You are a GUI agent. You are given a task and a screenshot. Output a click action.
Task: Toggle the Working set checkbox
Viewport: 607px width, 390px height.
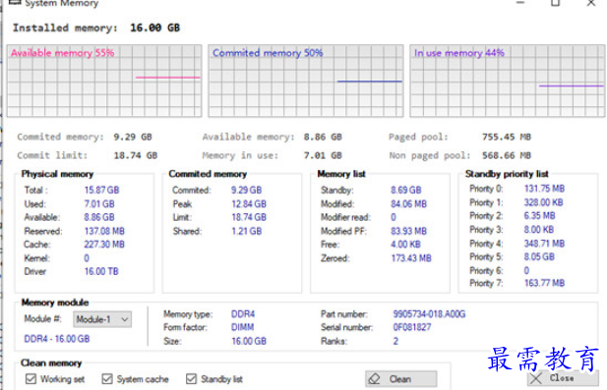(30, 379)
